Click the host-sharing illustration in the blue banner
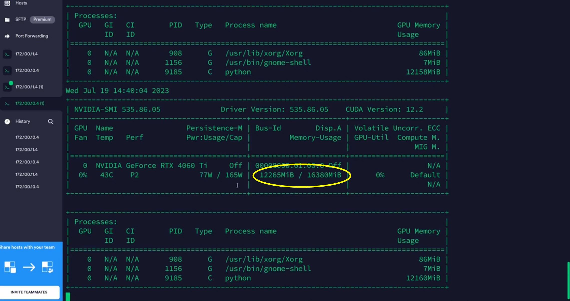This screenshot has width=570, height=301. pos(29,267)
